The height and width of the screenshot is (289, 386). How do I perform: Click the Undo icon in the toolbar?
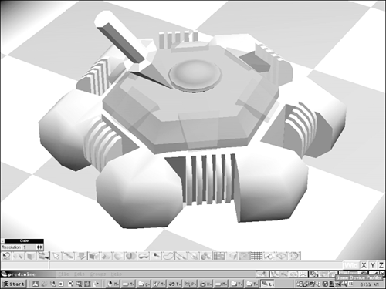[x=6, y=256]
